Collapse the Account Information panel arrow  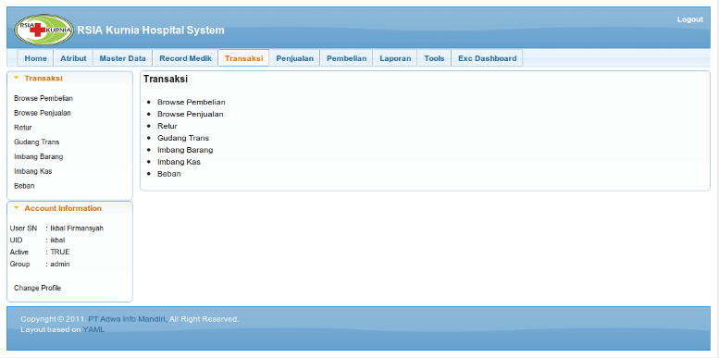(x=16, y=207)
